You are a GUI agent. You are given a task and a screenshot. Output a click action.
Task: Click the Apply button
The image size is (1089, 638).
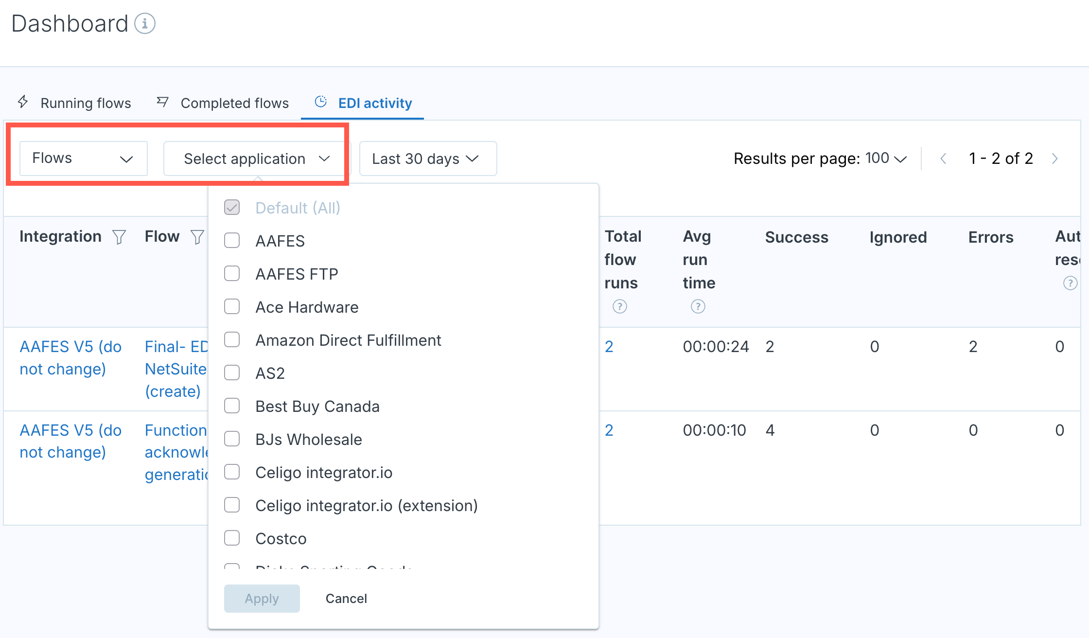coord(262,598)
